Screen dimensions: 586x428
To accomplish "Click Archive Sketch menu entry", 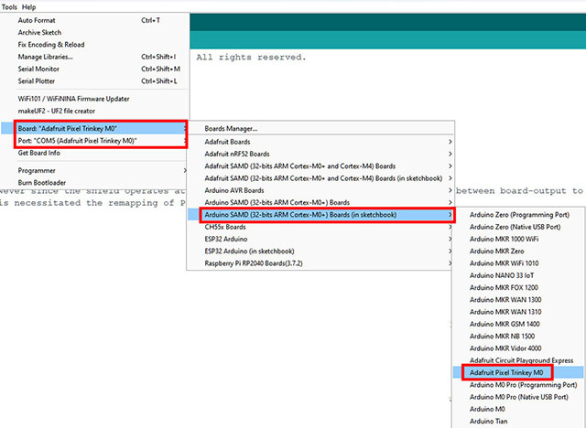I will click(x=41, y=32).
